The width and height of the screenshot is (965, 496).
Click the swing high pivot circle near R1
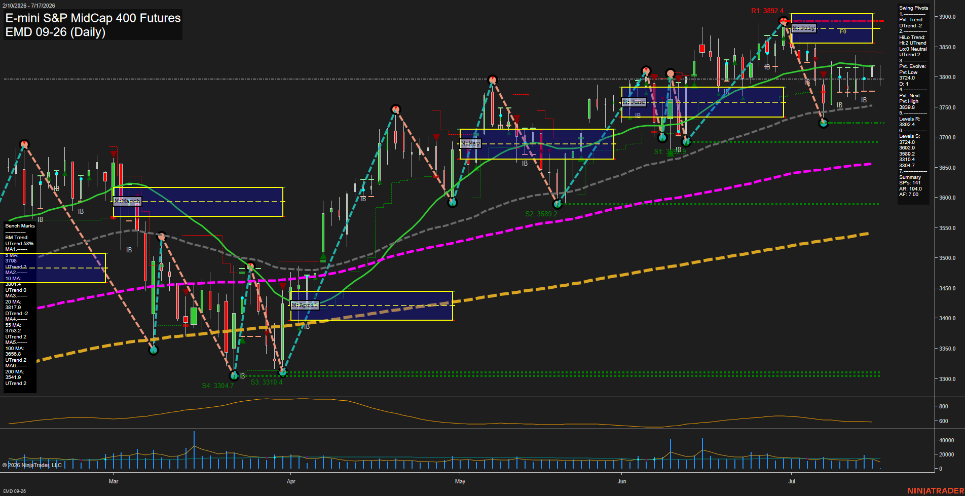(x=784, y=21)
